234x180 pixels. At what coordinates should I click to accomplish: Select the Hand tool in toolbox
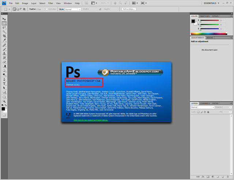point(4,97)
